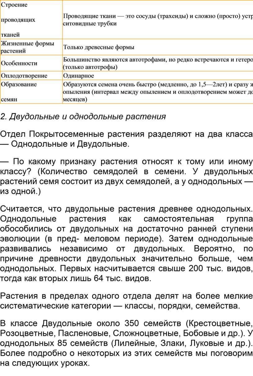
Task: Click paragraph starting "Растения в пределах одного отдела"
Action: coord(126,301)
